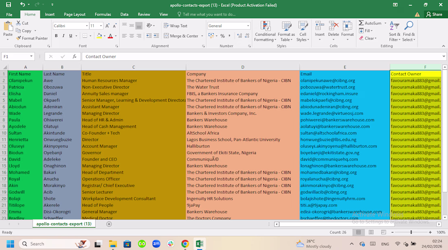Open the File menu
Viewport: 448px width, 250px height.
click(x=9, y=14)
